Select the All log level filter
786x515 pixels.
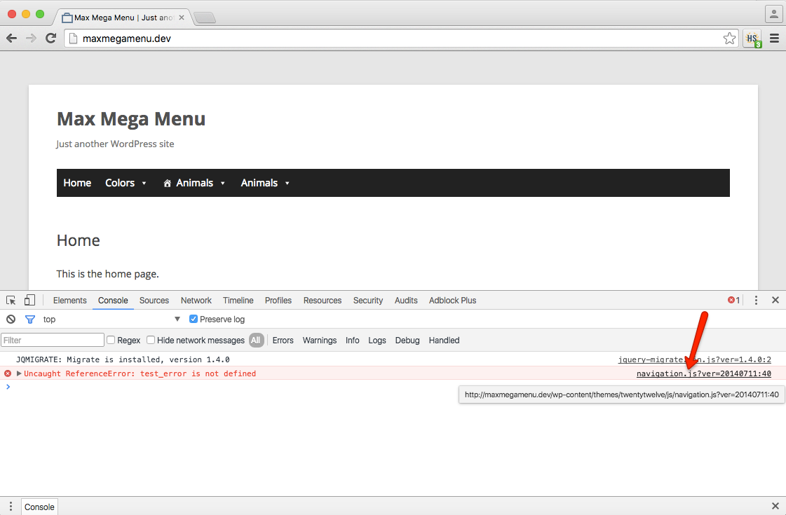[256, 340]
